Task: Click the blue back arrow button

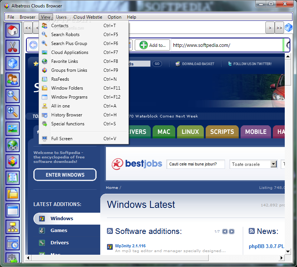Action: [33, 45]
